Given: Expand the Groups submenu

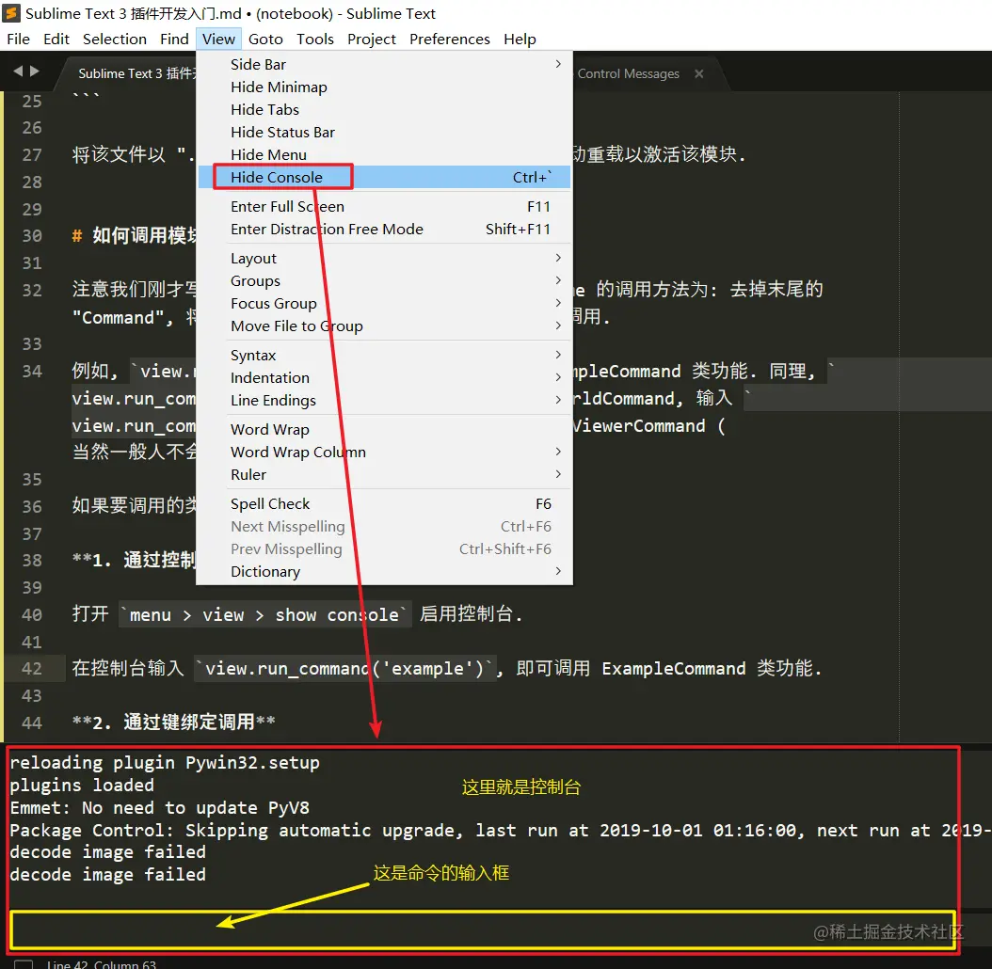Looking at the screenshot, I should pos(384,281).
